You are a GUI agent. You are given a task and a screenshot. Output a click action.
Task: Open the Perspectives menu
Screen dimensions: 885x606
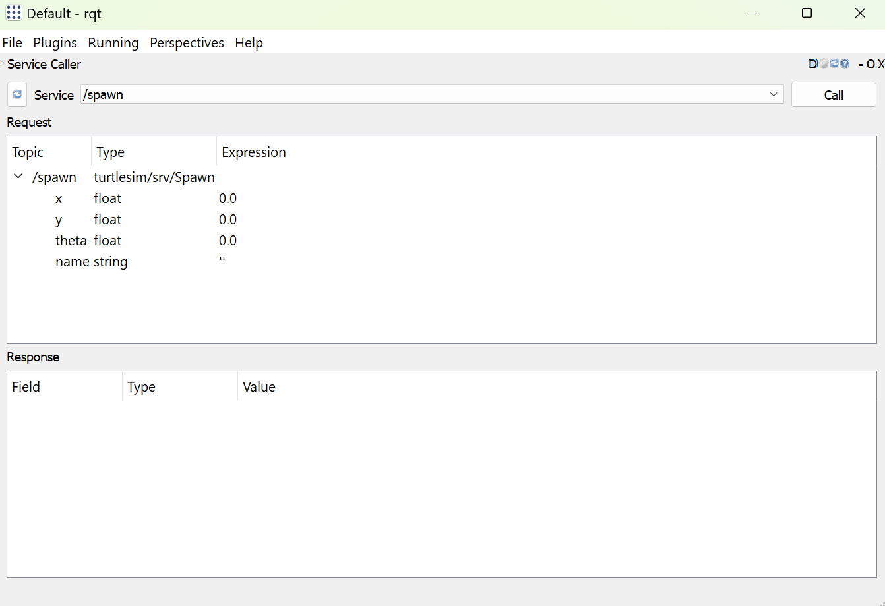[x=187, y=43]
